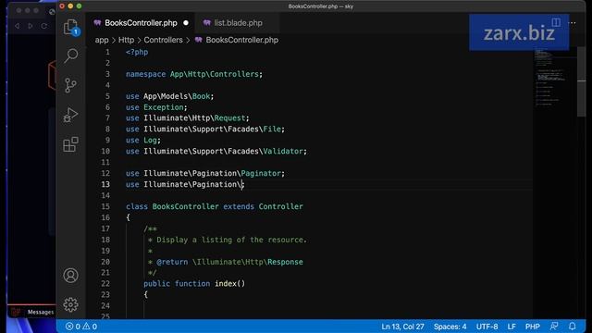Click the Facades\File import line
592x333 pixels.
click(205, 129)
